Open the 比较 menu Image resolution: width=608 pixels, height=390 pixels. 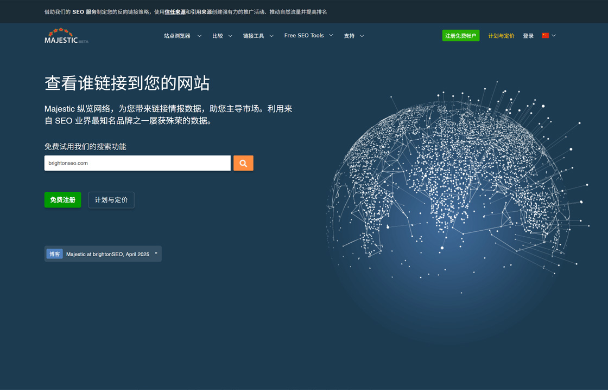pyautogui.click(x=218, y=36)
